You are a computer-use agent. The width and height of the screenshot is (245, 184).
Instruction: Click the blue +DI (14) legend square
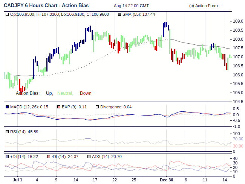pos(7,157)
